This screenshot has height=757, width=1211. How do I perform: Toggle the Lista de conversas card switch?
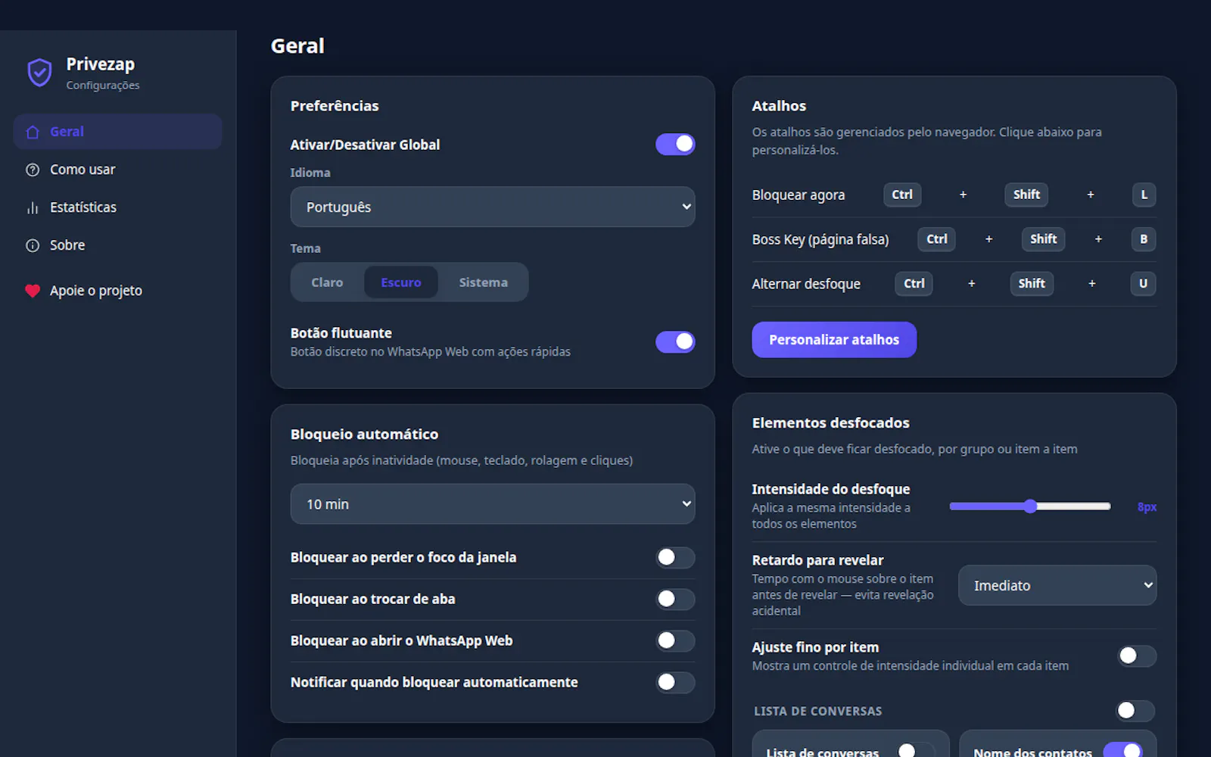[916, 750]
